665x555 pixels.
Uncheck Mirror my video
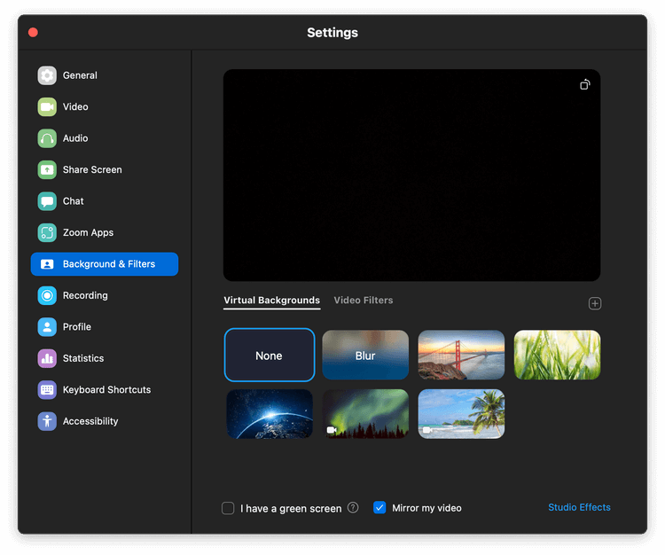(379, 508)
